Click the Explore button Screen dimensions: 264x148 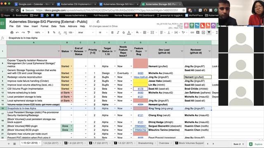click(256, 144)
